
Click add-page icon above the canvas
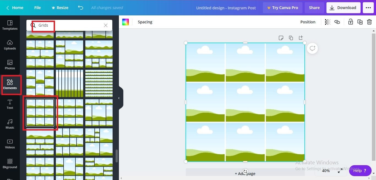point(301,38)
